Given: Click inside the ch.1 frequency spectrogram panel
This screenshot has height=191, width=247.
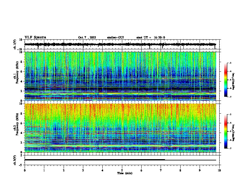Looking at the screenshot, I should 120,76.
